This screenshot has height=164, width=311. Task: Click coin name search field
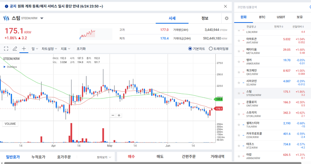(272, 7)
